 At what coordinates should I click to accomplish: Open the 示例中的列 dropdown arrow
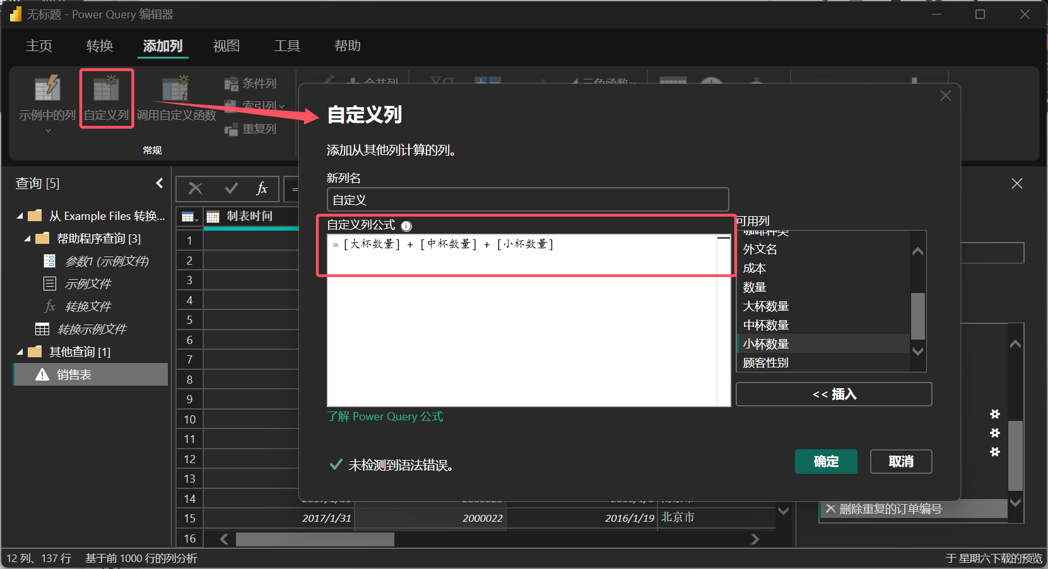[48, 130]
